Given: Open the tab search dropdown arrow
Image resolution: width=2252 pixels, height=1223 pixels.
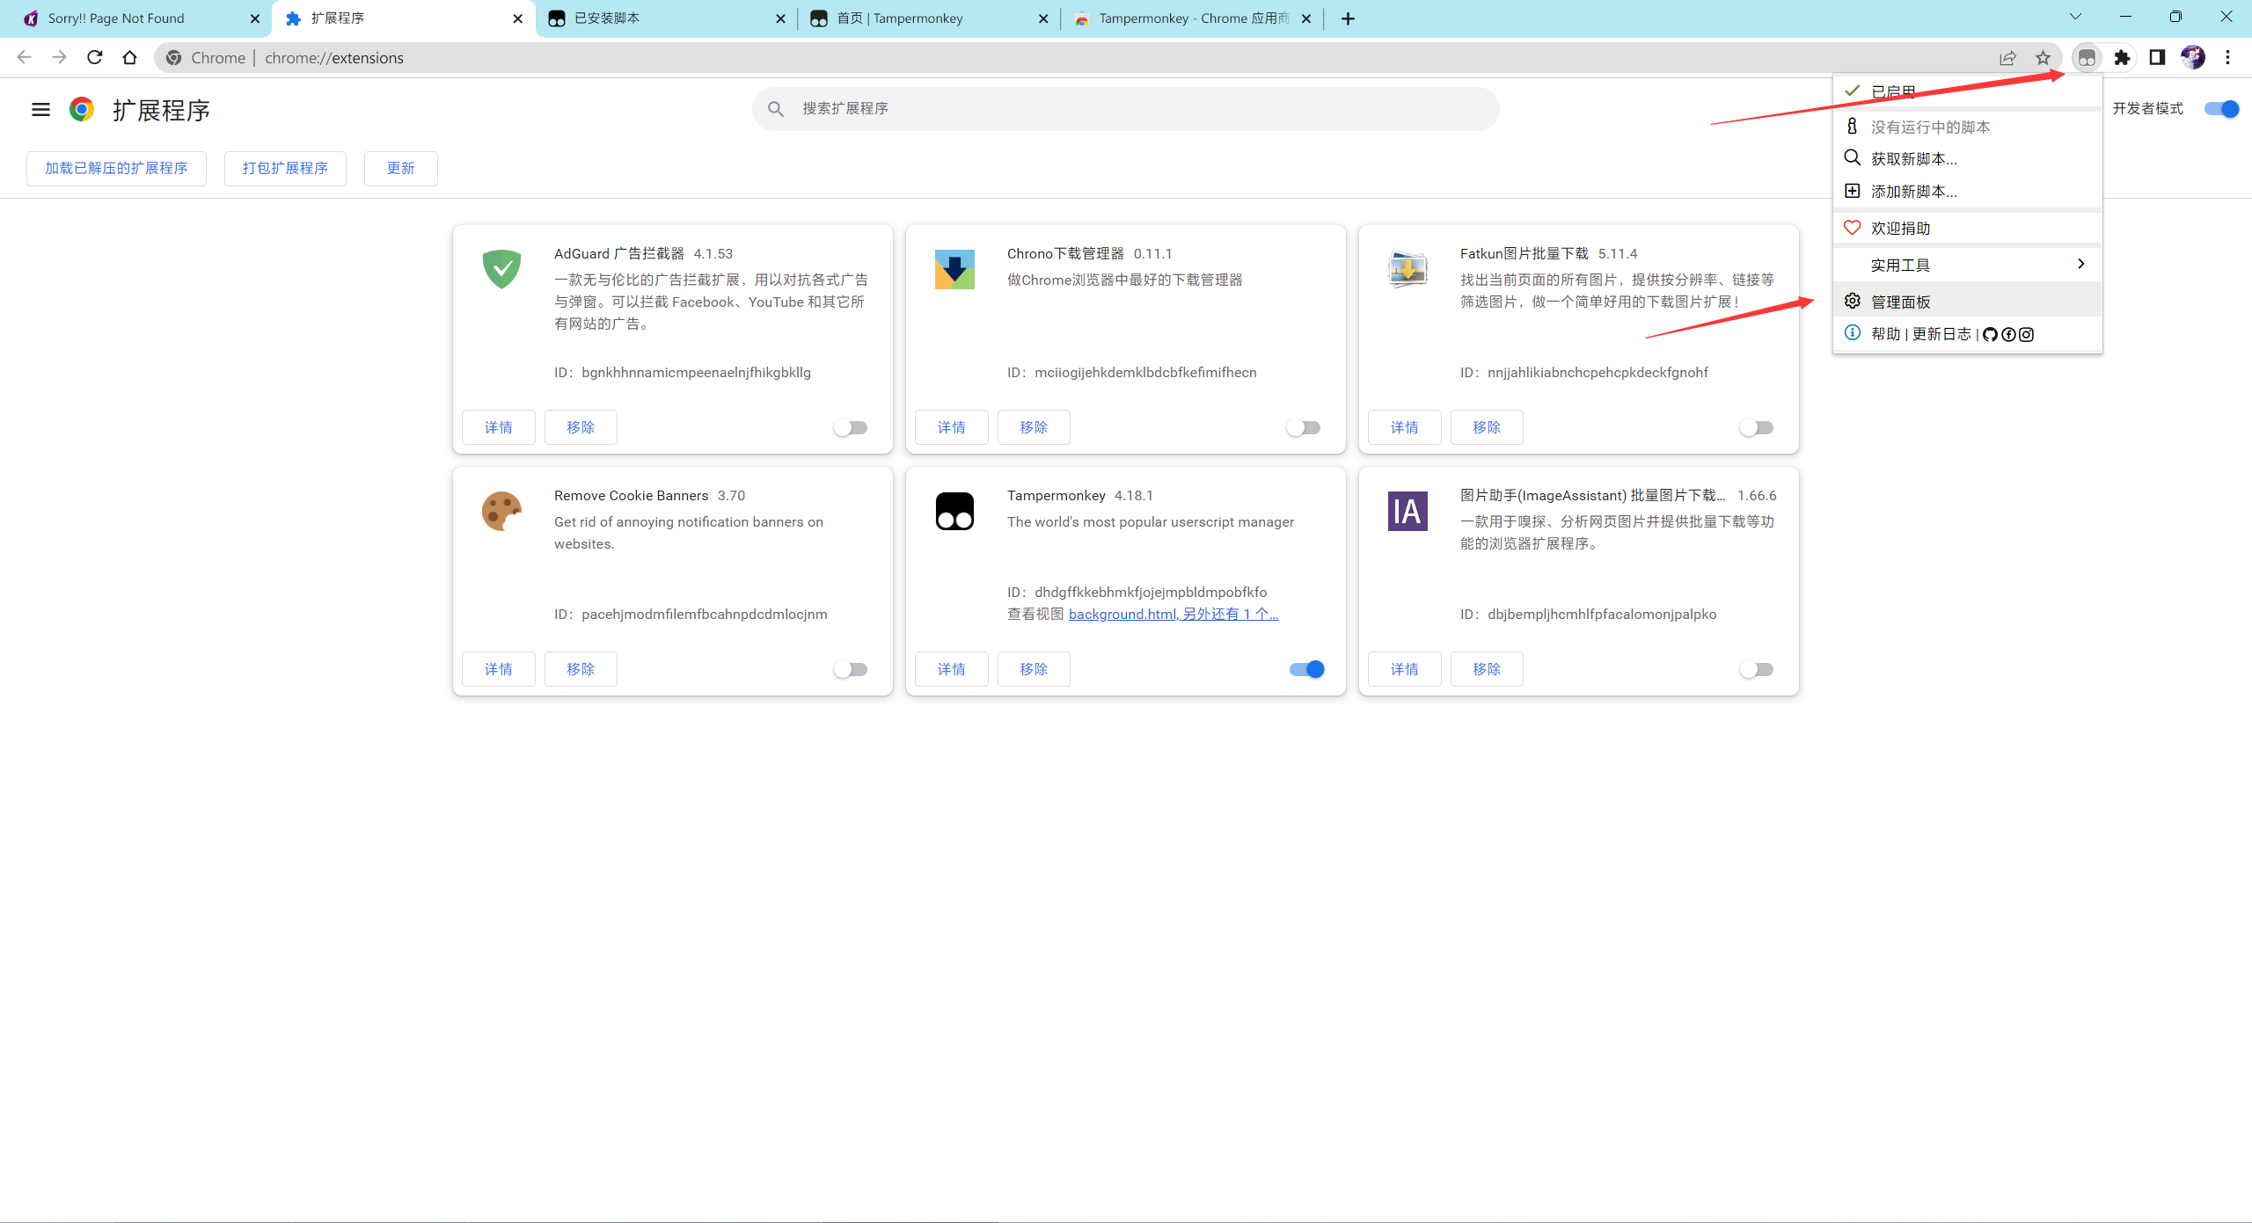Looking at the screenshot, I should click(x=2075, y=17).
